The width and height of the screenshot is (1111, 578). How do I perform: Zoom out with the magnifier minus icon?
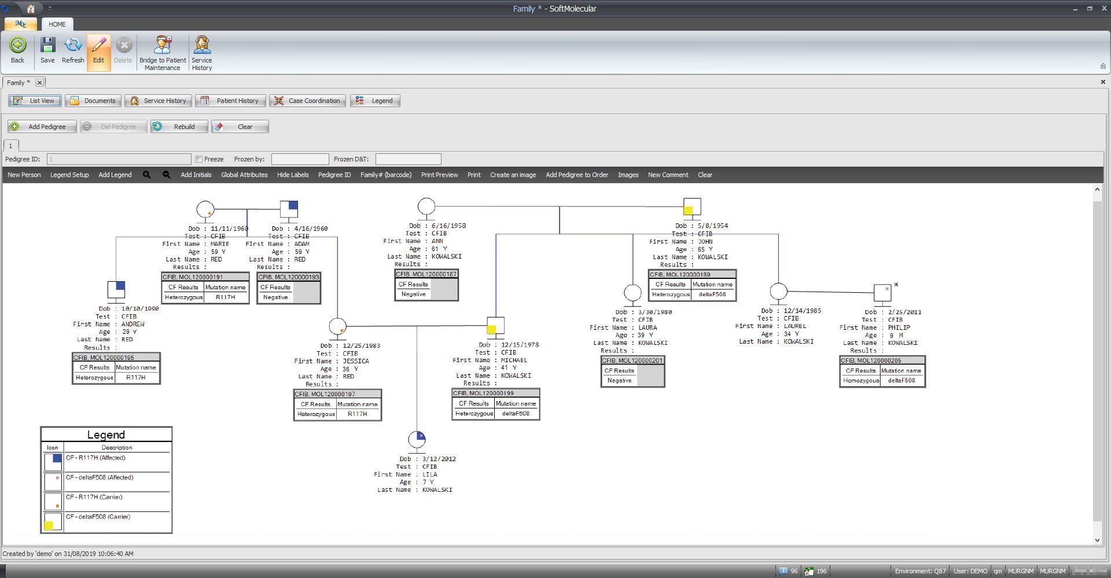coord(166,175)
